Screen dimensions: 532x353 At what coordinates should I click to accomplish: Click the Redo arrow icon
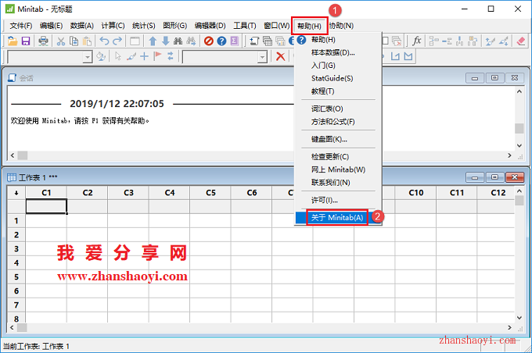pos(117,41)
